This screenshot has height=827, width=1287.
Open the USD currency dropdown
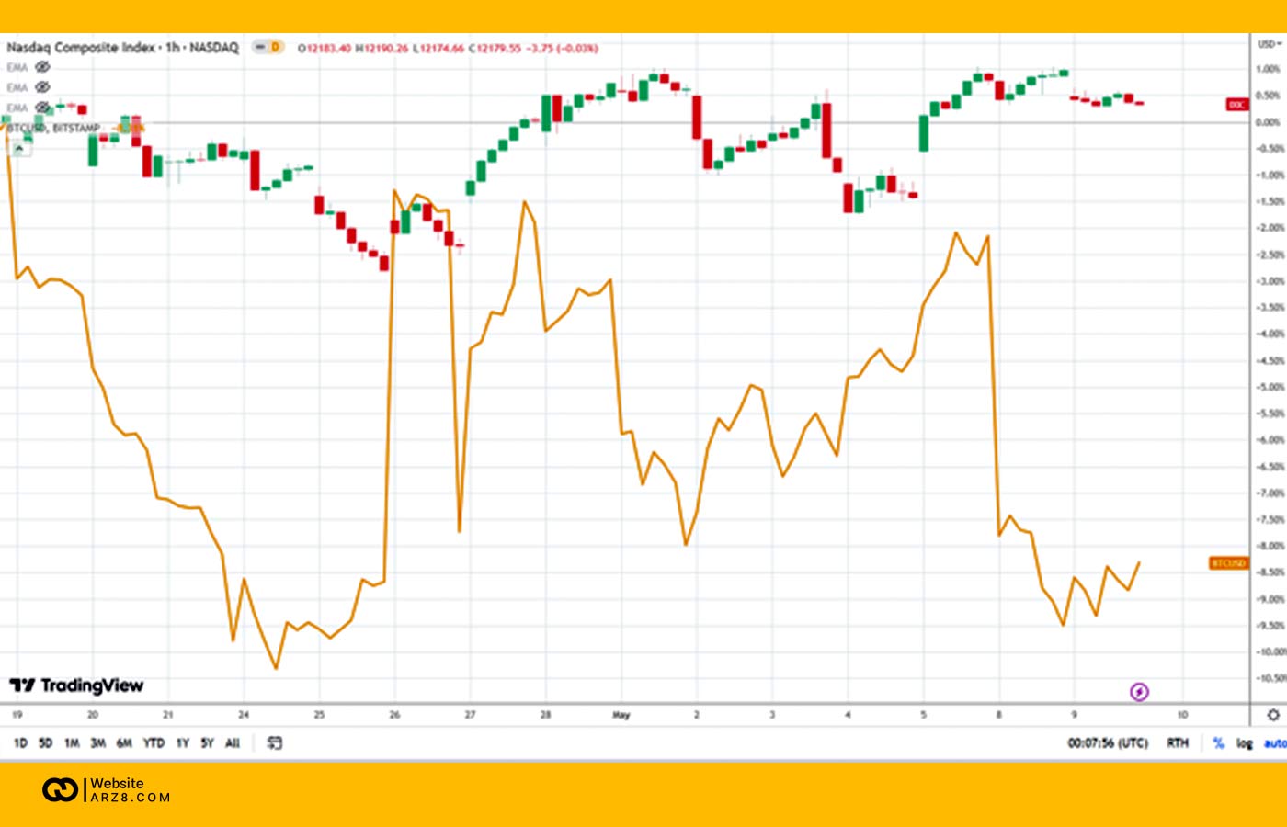(x=1268, y=44)
